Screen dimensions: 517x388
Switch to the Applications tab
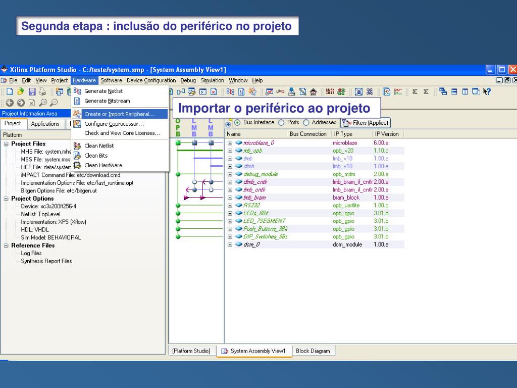coord(45,124)
